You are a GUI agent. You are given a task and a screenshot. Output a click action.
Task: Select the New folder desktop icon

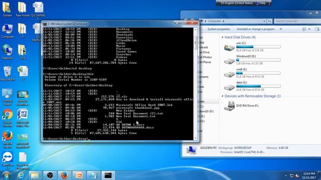23,9
